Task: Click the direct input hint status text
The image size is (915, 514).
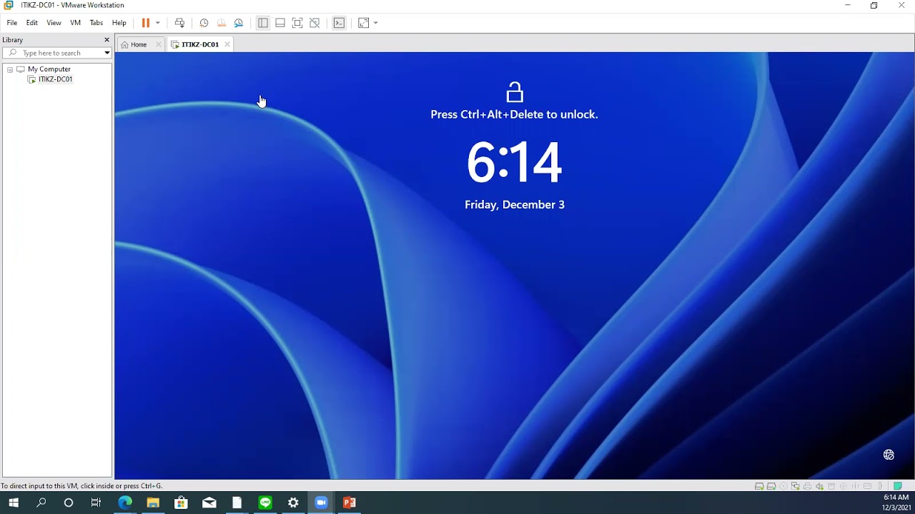Action: pos(81,486)
